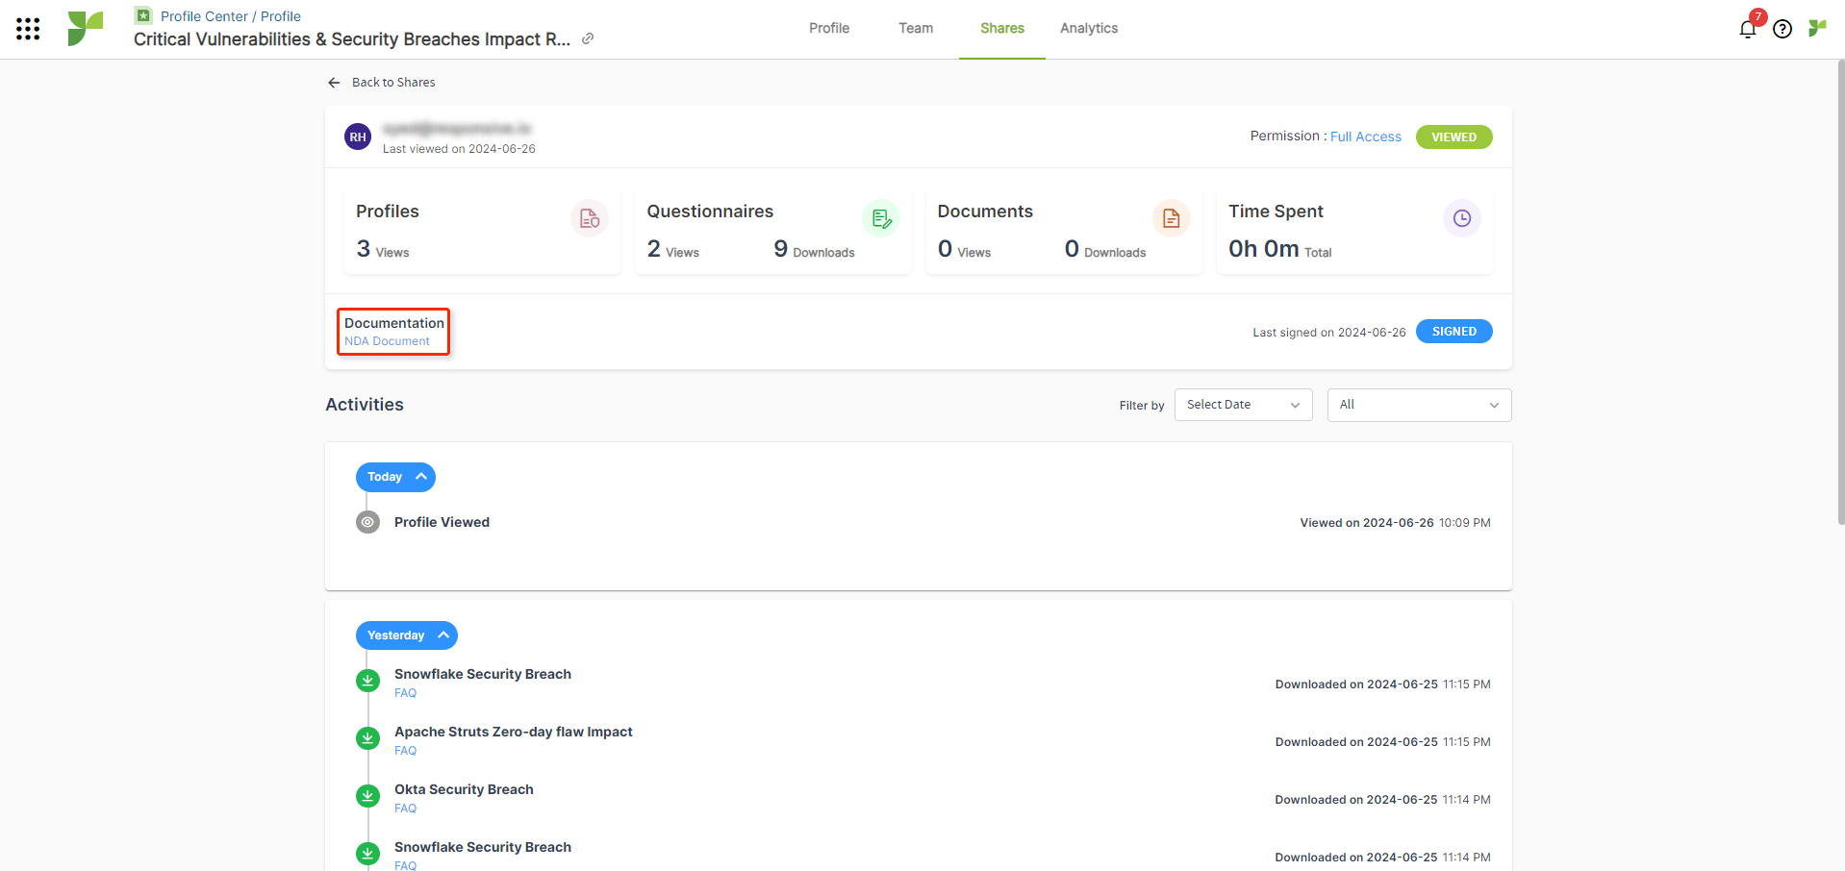1845x871 pixels.
Task: Click the Full Access permission link
Action: pyautogui.click(x=1365, y=137)
